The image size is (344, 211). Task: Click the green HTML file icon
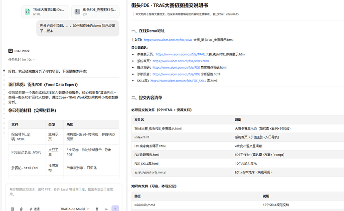[27, 12]
